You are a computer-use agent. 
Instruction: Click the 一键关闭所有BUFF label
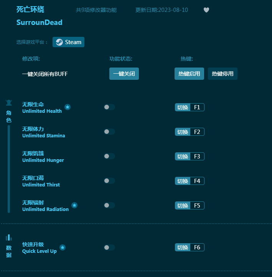point(45,74)
